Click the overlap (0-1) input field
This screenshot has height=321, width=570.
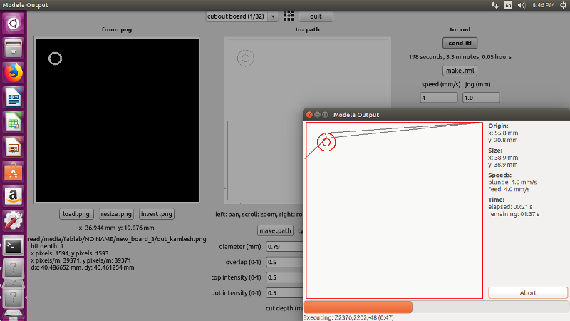(284, 262)
